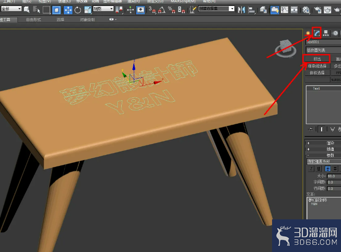
Task: Open Render Setup teapot icon
Action: [318, 10]
